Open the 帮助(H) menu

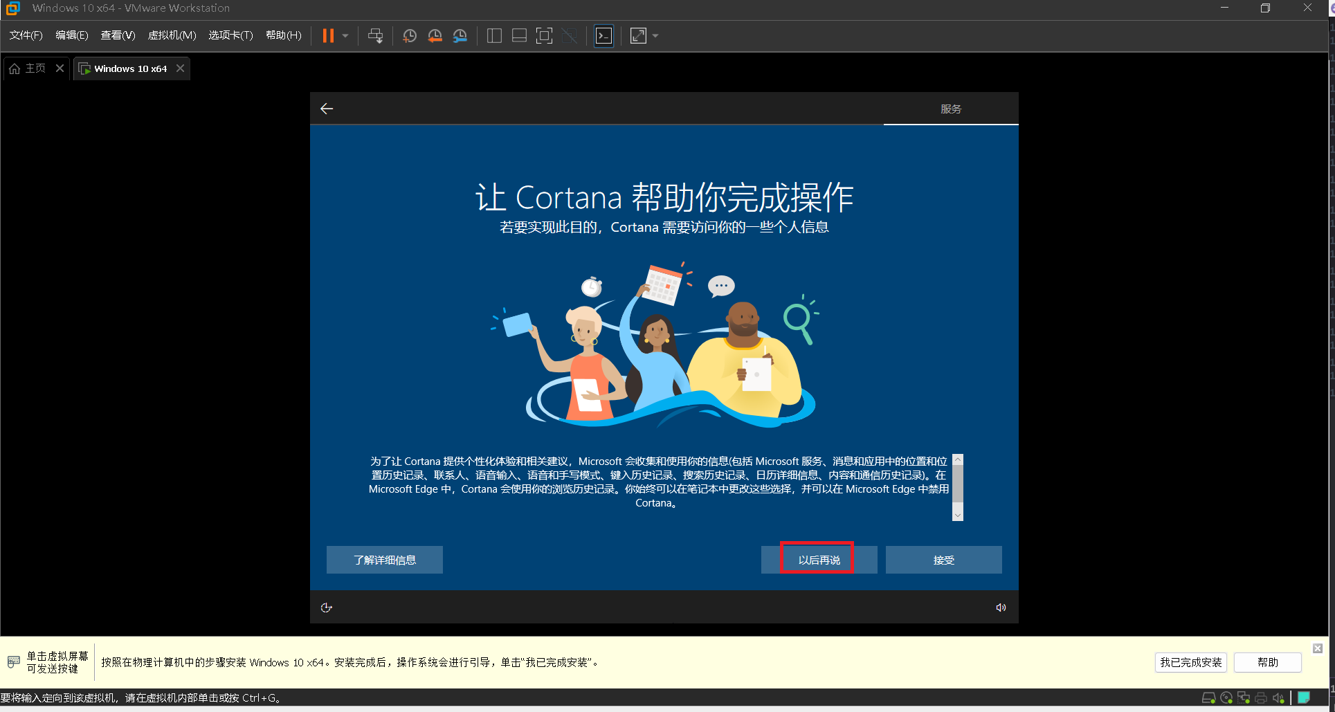tap(284, 35)
